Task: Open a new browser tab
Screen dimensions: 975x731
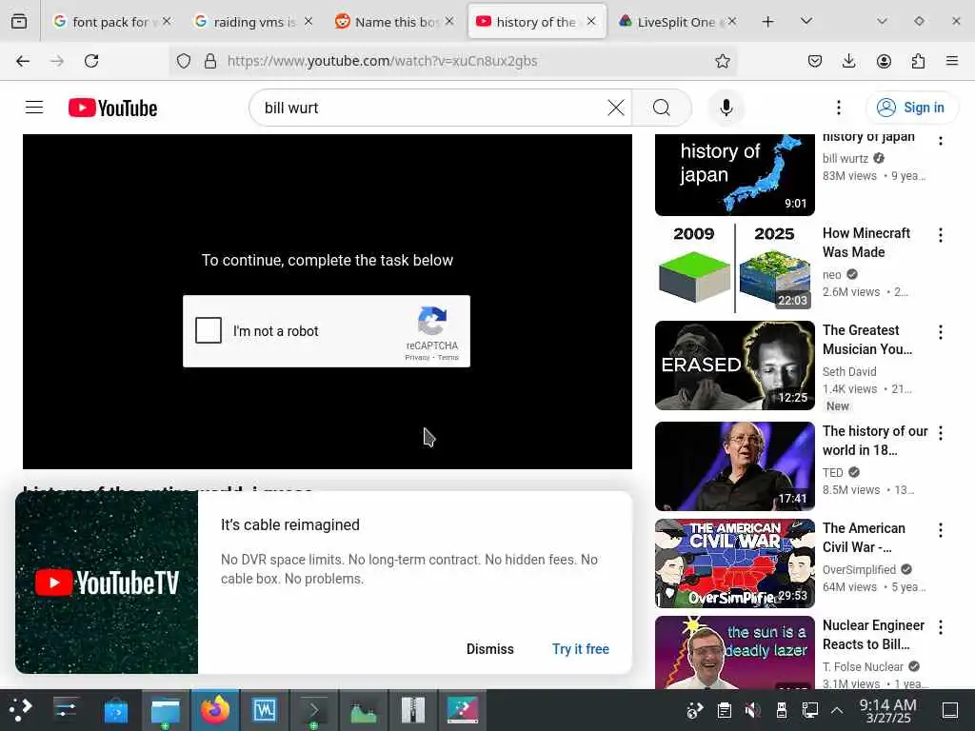Action: 768,22
